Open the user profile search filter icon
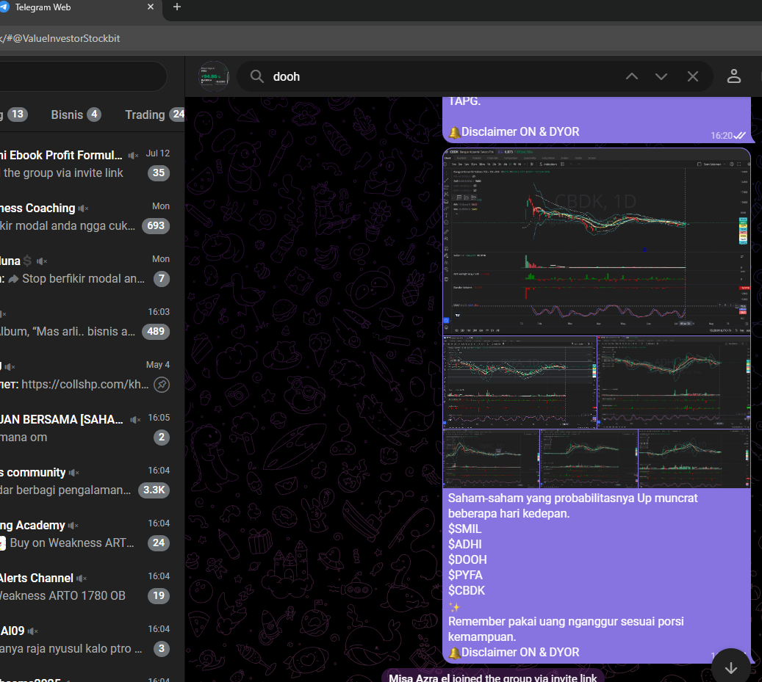762x682 pixels. pos(733,76)
